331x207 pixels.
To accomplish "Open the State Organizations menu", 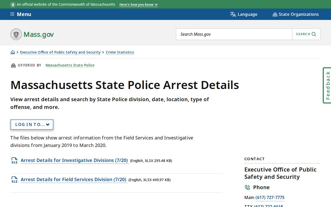I will pyautogui.click(x=296, y=14).
